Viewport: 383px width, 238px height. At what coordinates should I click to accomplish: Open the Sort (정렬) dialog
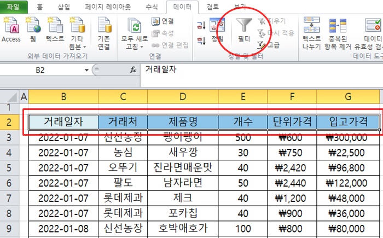(x=217, y=30)
